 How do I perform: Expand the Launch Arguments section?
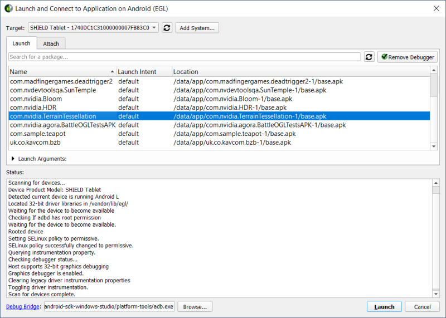(13, 159)
